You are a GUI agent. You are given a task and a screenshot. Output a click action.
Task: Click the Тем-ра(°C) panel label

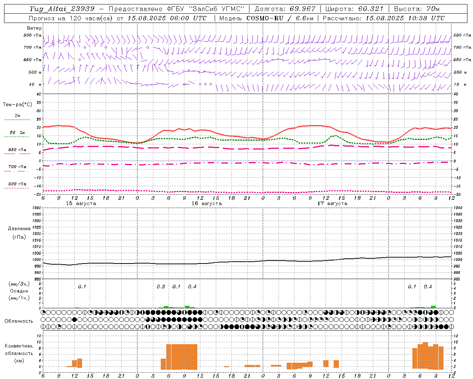point(18,105)
